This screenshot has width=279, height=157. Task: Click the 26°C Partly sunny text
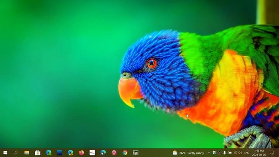[x=191, y=153]
